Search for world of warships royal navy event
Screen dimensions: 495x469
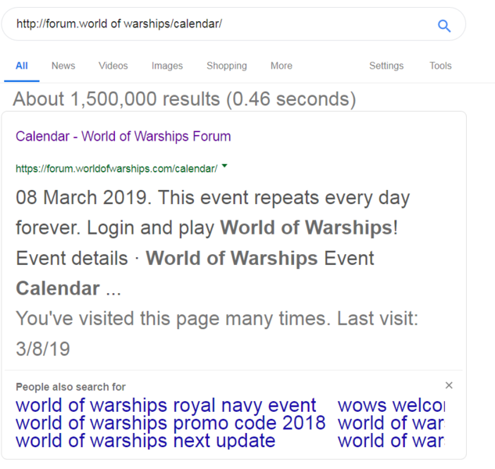point(166,406)
